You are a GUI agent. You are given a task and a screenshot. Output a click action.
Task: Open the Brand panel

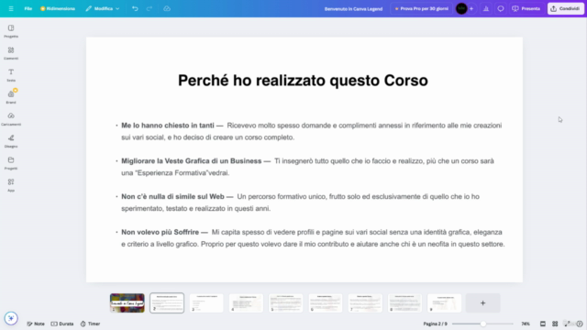click(x=11, y=97)
